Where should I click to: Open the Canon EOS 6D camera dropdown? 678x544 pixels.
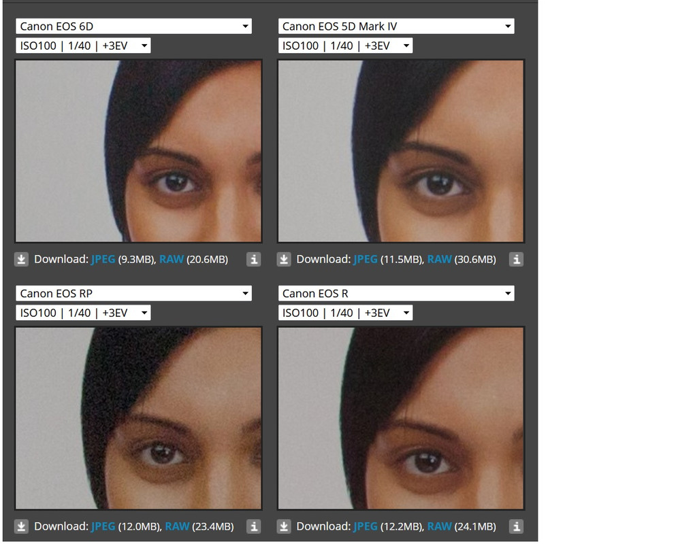[133, 27]
